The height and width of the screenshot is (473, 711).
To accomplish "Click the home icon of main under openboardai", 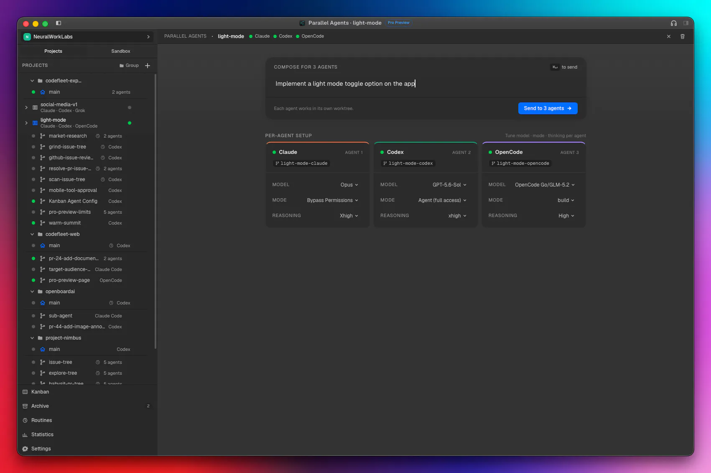I will (43, 303).
